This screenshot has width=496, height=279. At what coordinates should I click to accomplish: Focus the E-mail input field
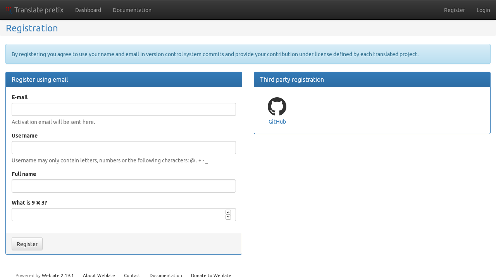[124, 109]
